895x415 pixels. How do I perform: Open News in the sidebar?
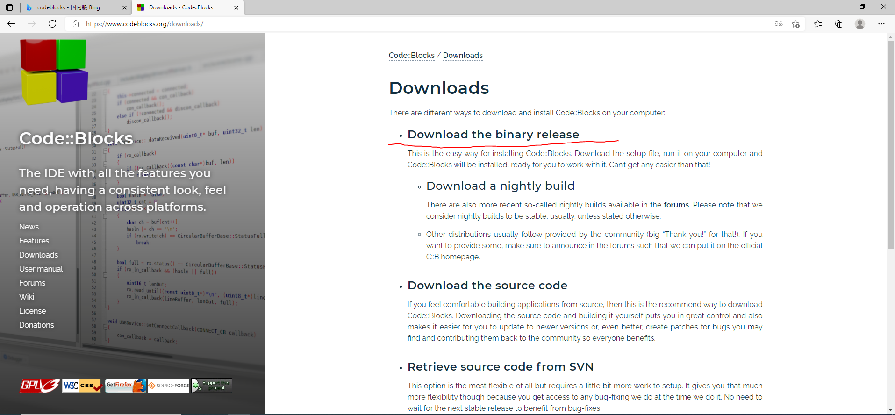point(29,227)
